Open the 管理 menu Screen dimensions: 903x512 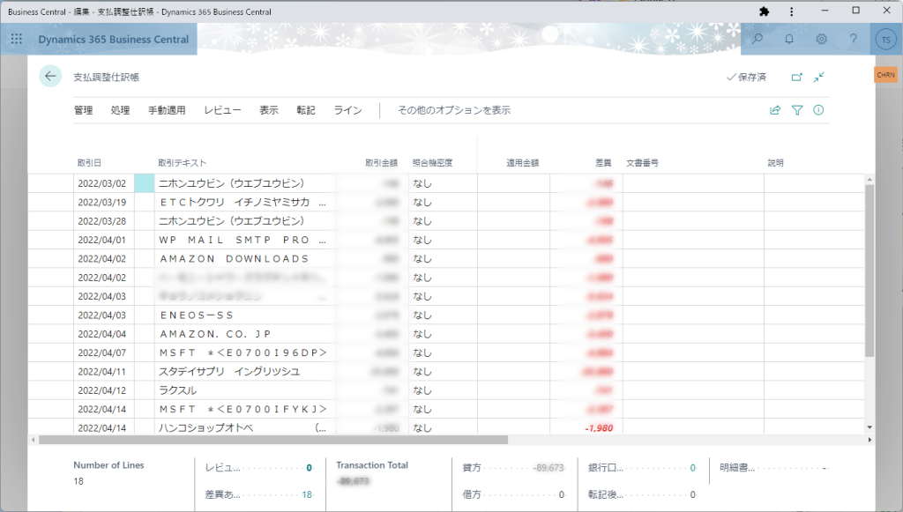coord(84,110)
